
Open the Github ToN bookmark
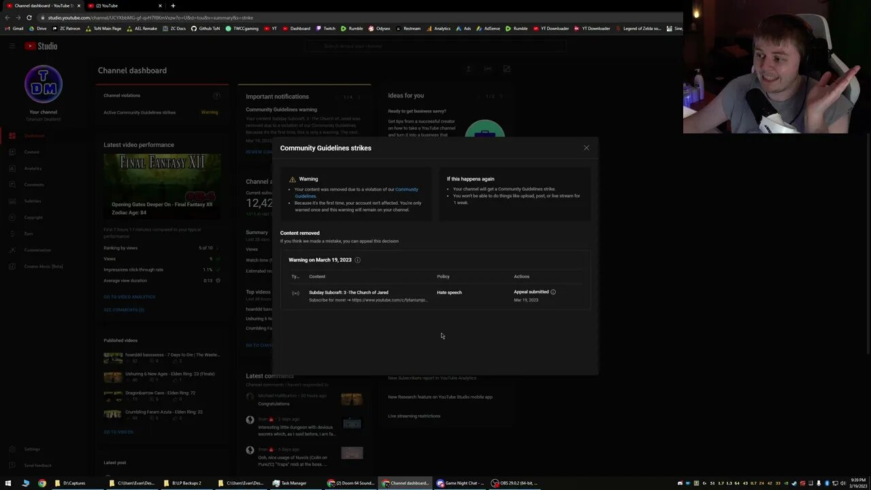point(206,29)
